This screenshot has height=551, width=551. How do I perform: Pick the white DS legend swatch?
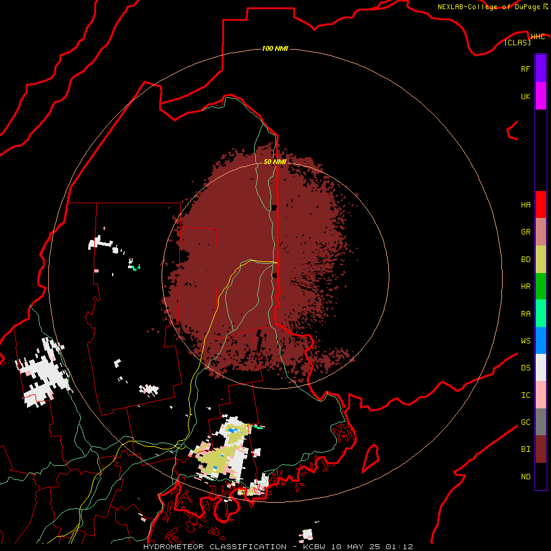point(541,367)
